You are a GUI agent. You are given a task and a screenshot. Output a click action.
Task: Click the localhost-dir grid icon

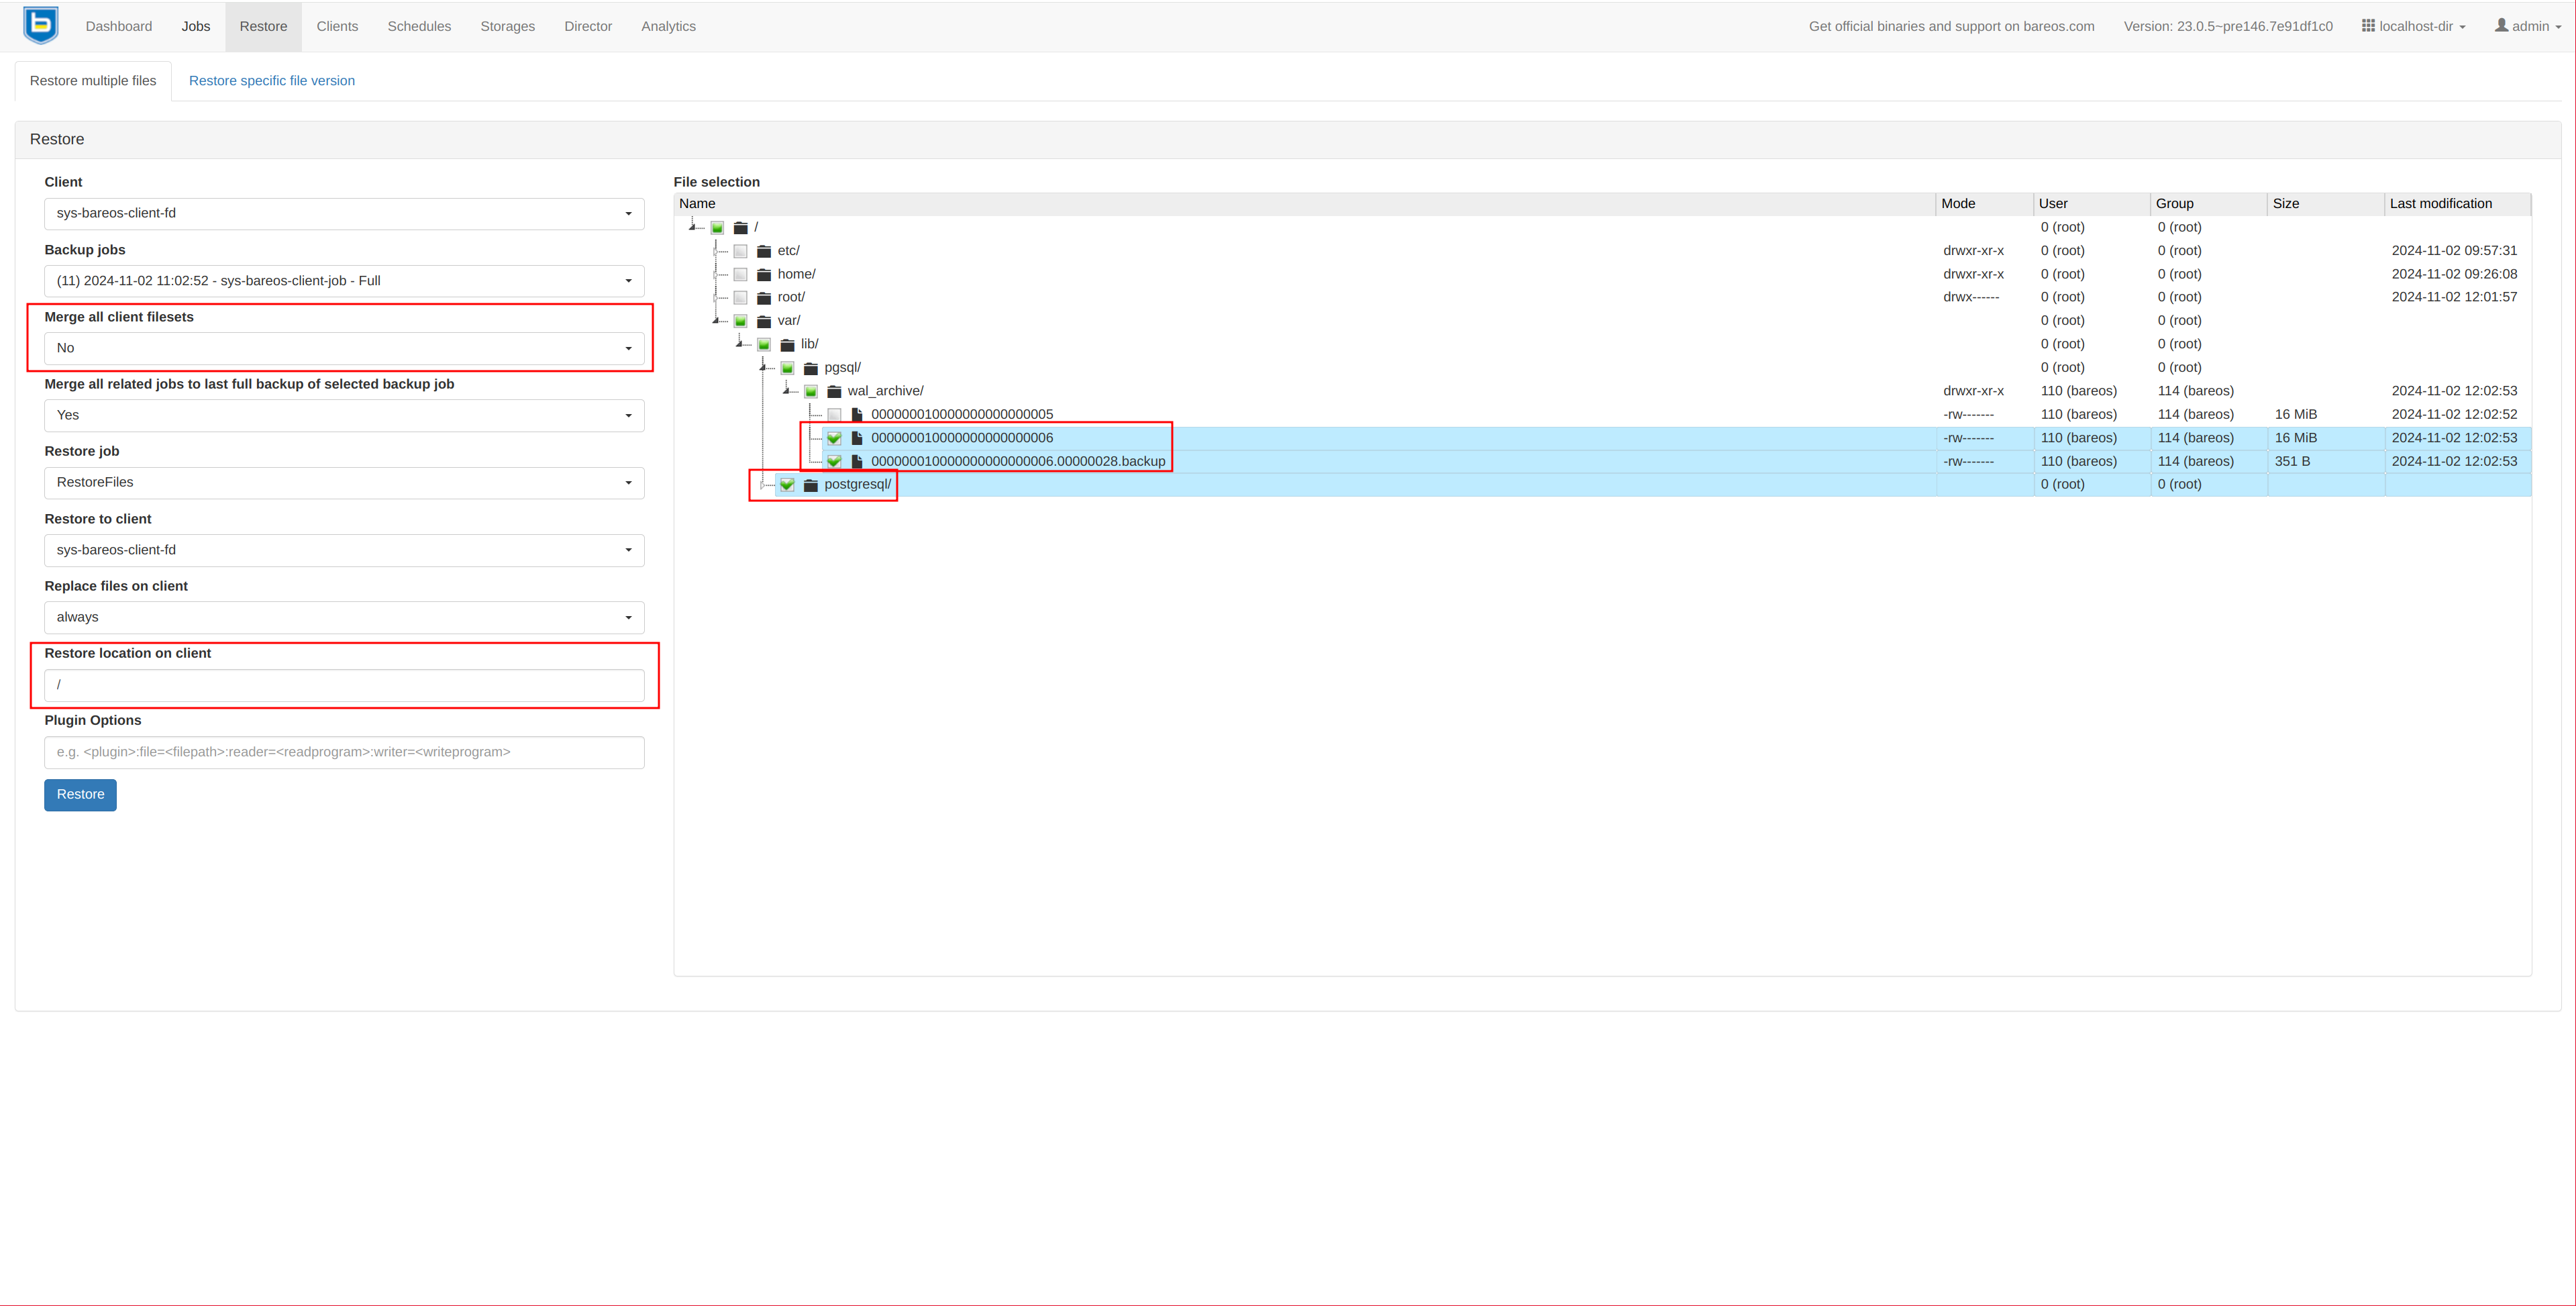pos(2368,26)
